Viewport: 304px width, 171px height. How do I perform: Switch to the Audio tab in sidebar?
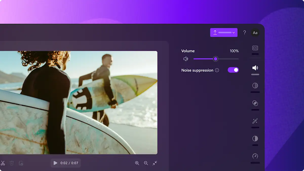[255, 68]
